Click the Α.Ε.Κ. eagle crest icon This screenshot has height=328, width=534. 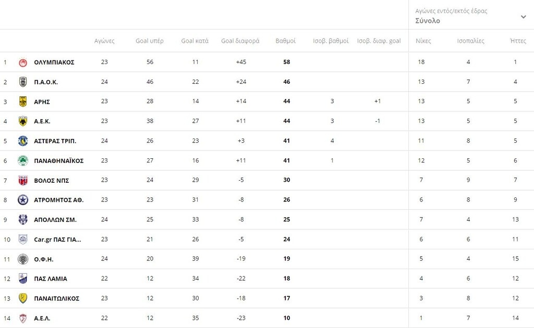23,121
